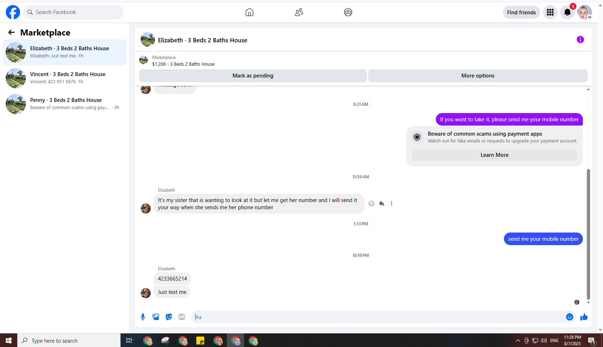603x347 pixels.
Task: Open the emoji picker in message box
Action: [570, 317]
